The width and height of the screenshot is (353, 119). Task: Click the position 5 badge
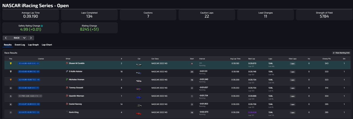coord(11,96)
